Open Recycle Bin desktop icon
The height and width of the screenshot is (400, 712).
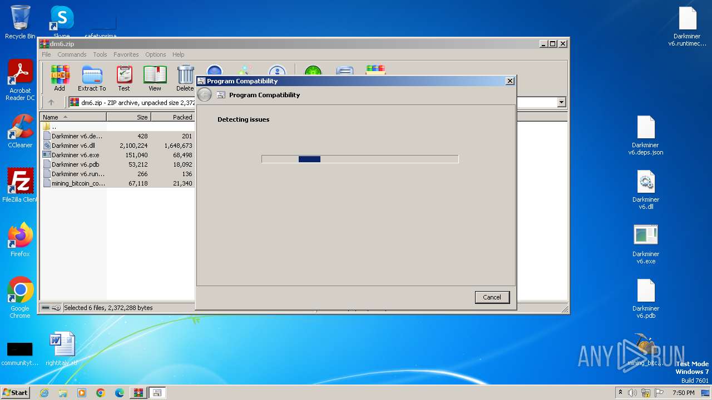coord(20,22)
